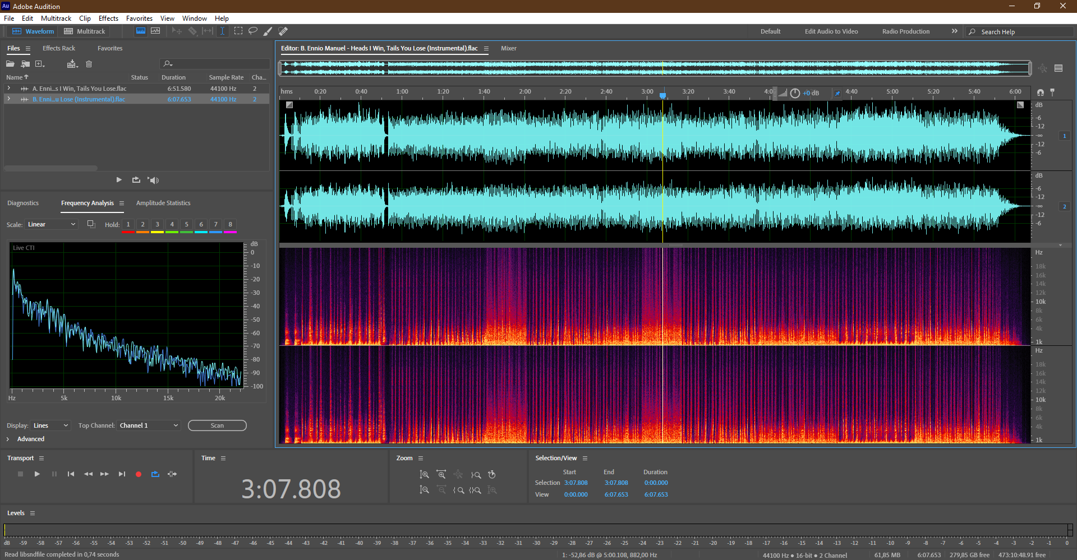
Task: Toggle Loop Playback in Files panel preview
Action: 136,180
